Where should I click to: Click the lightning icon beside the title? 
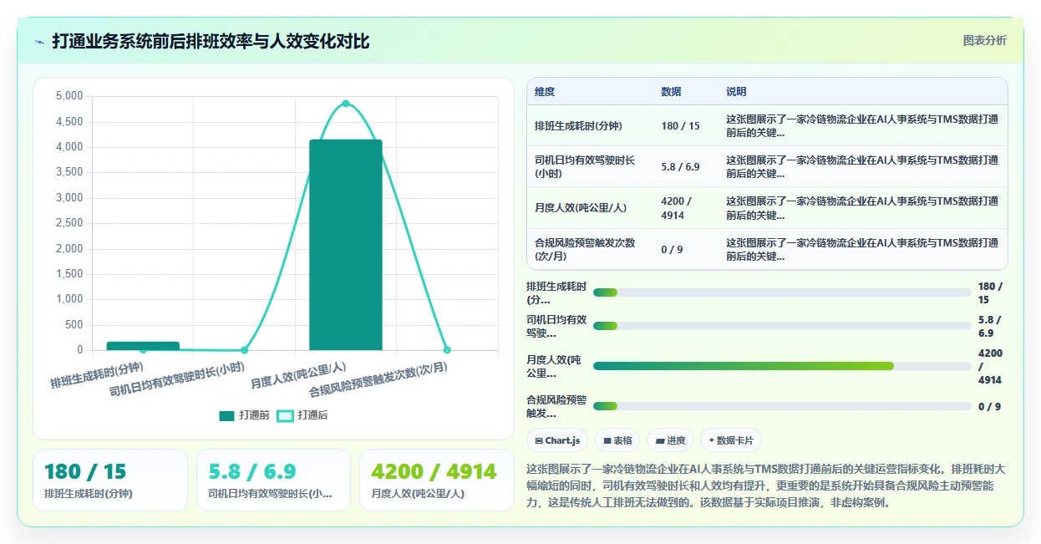[x=39, y=42]
